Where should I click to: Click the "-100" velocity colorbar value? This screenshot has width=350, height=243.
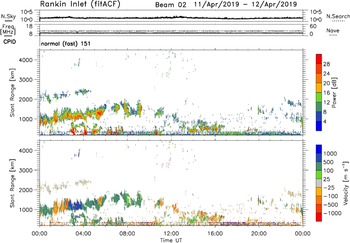[331, 196]
